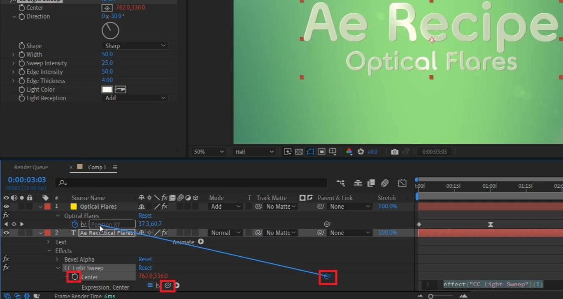Toggle effects switch on layer 2 row
The image size is (563, 299).
coord(164,233)
